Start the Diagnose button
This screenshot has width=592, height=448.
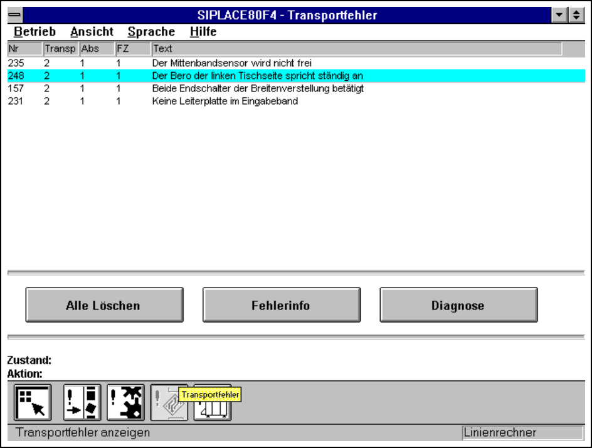[x=458, y=305]
